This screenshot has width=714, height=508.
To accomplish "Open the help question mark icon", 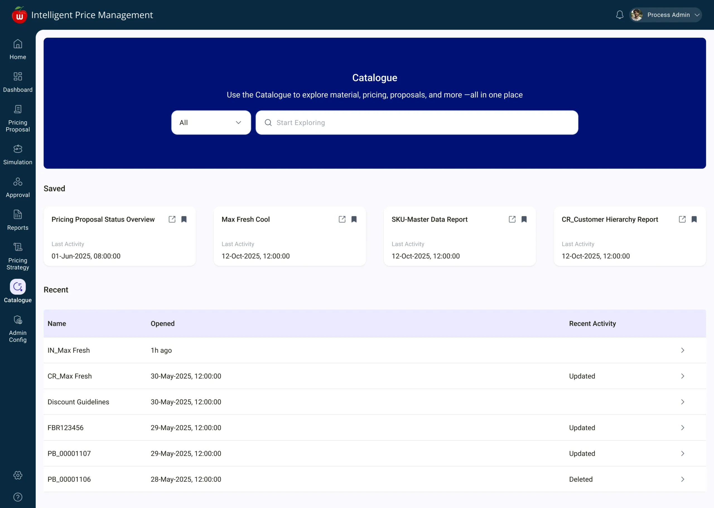I will [x=18, y=497].
